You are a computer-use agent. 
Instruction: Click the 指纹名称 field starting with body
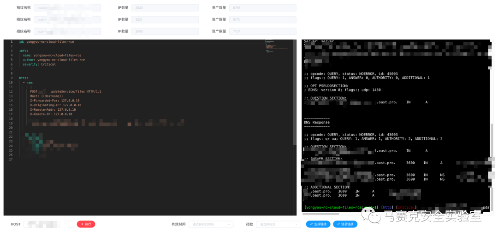click(67, 20)
